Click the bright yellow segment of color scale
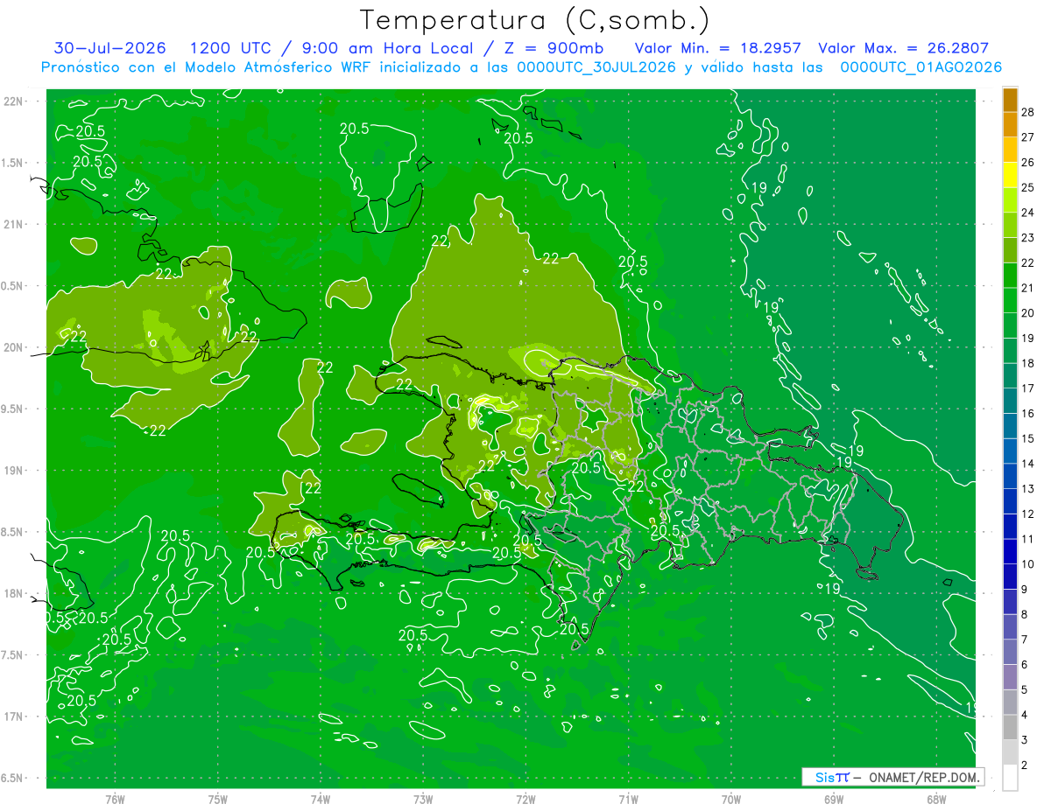The height and width of the screenshot is (811, 1051). point(1010,176)
